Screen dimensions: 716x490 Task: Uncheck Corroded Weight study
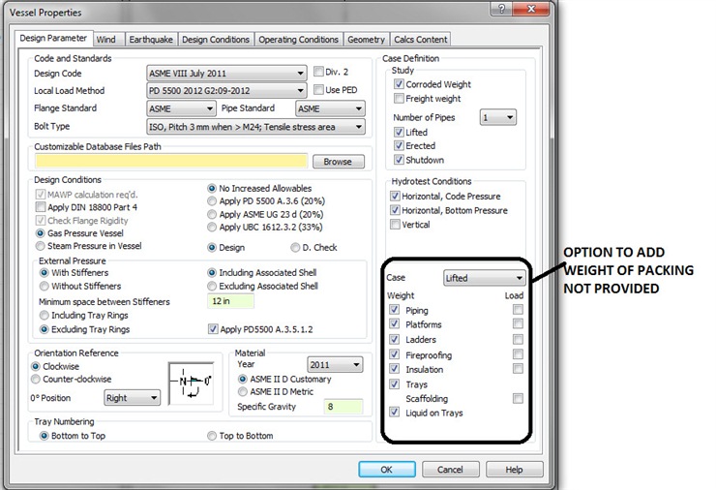click(399, 84)
